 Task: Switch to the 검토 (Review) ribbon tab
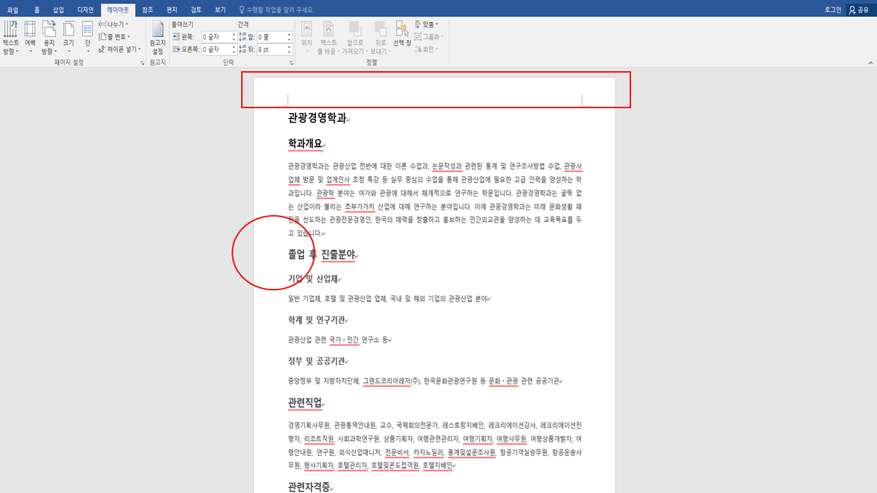pyautogui.click(x=196, y=9)
